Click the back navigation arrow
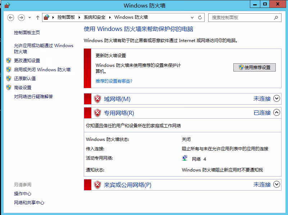The height and width of the screenshot is (215, 288). click(11, 17)
